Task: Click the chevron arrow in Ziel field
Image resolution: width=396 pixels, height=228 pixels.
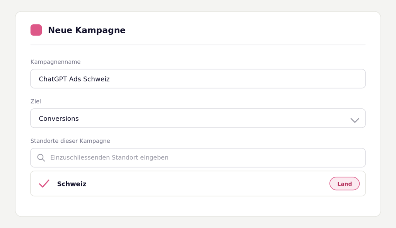Action: [x=355, y=120]
